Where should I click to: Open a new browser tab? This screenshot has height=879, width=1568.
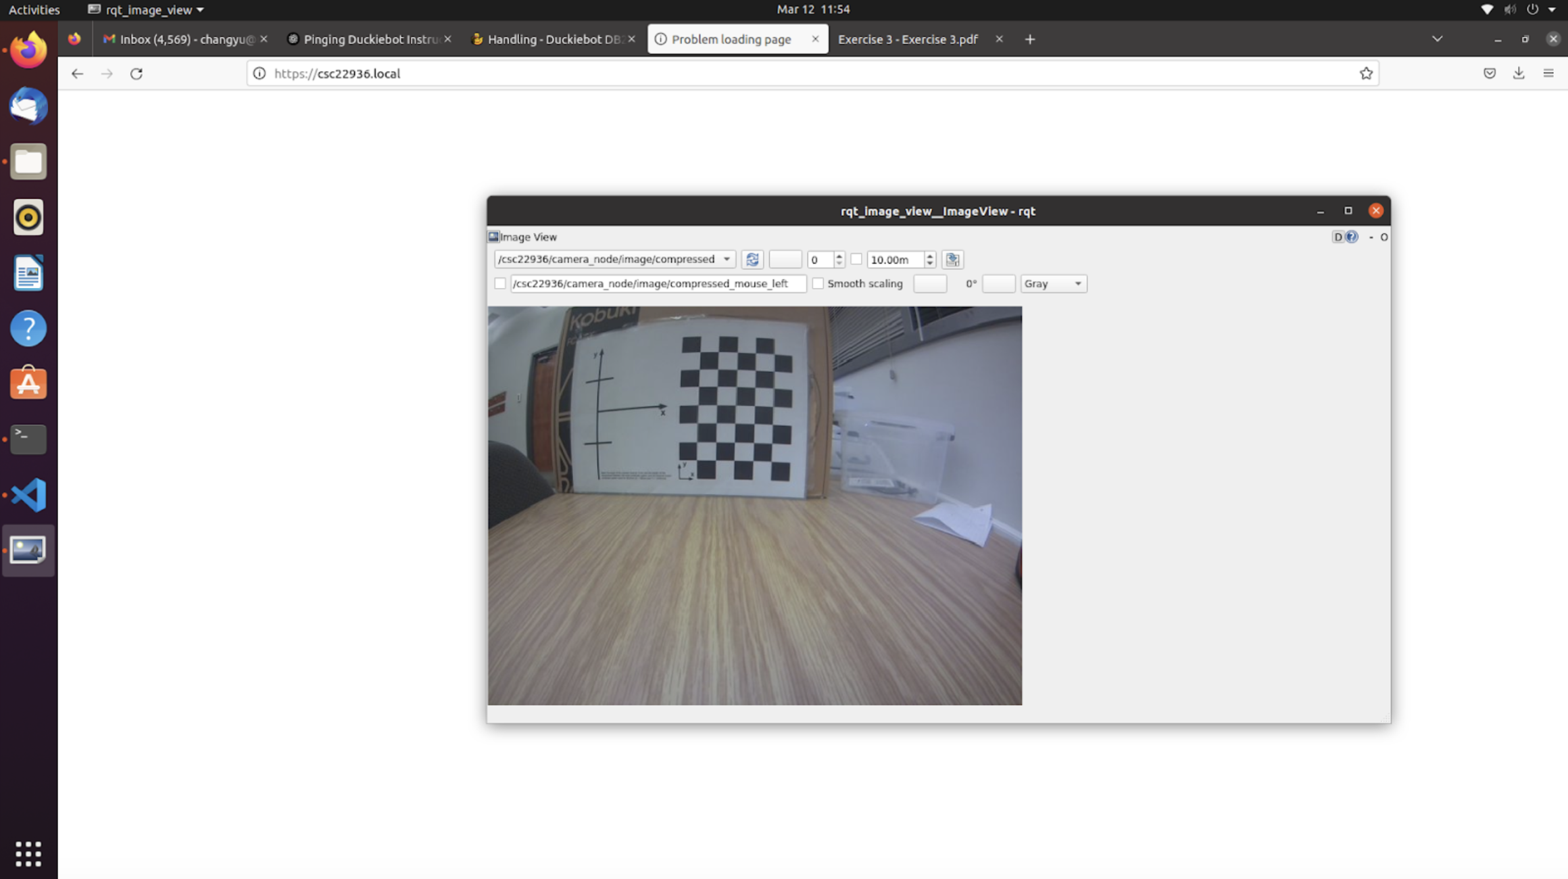[1030, 39]
